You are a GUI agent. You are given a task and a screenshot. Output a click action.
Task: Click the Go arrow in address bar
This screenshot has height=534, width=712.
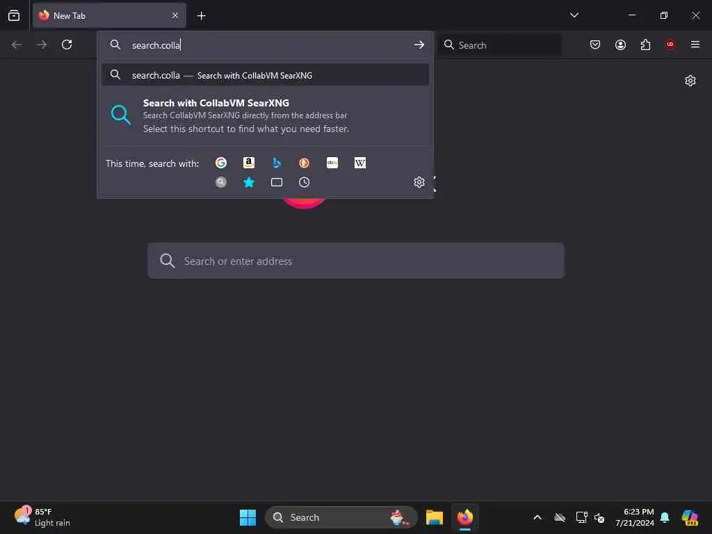419,44
